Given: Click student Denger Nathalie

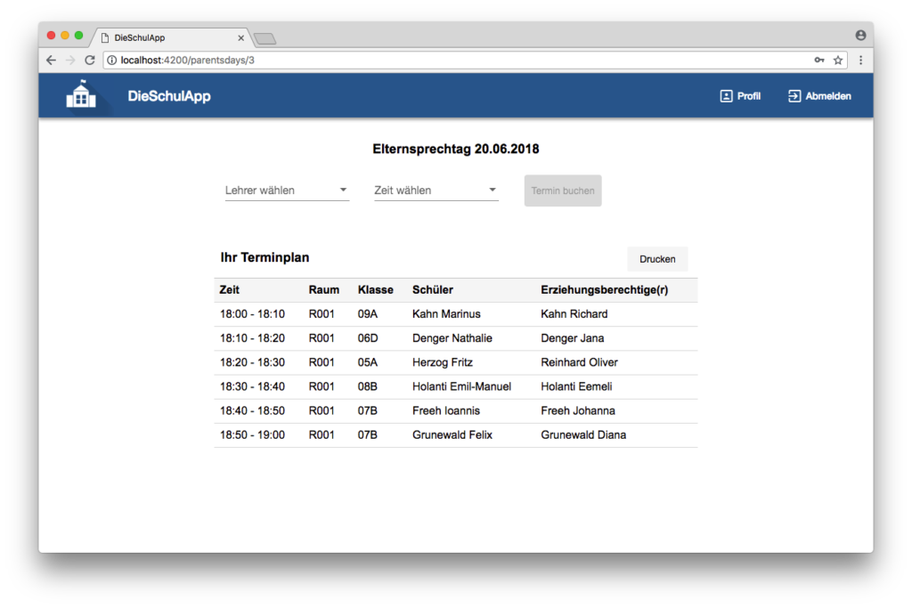Looking at the screenshot, I should [x=452, y=338].
